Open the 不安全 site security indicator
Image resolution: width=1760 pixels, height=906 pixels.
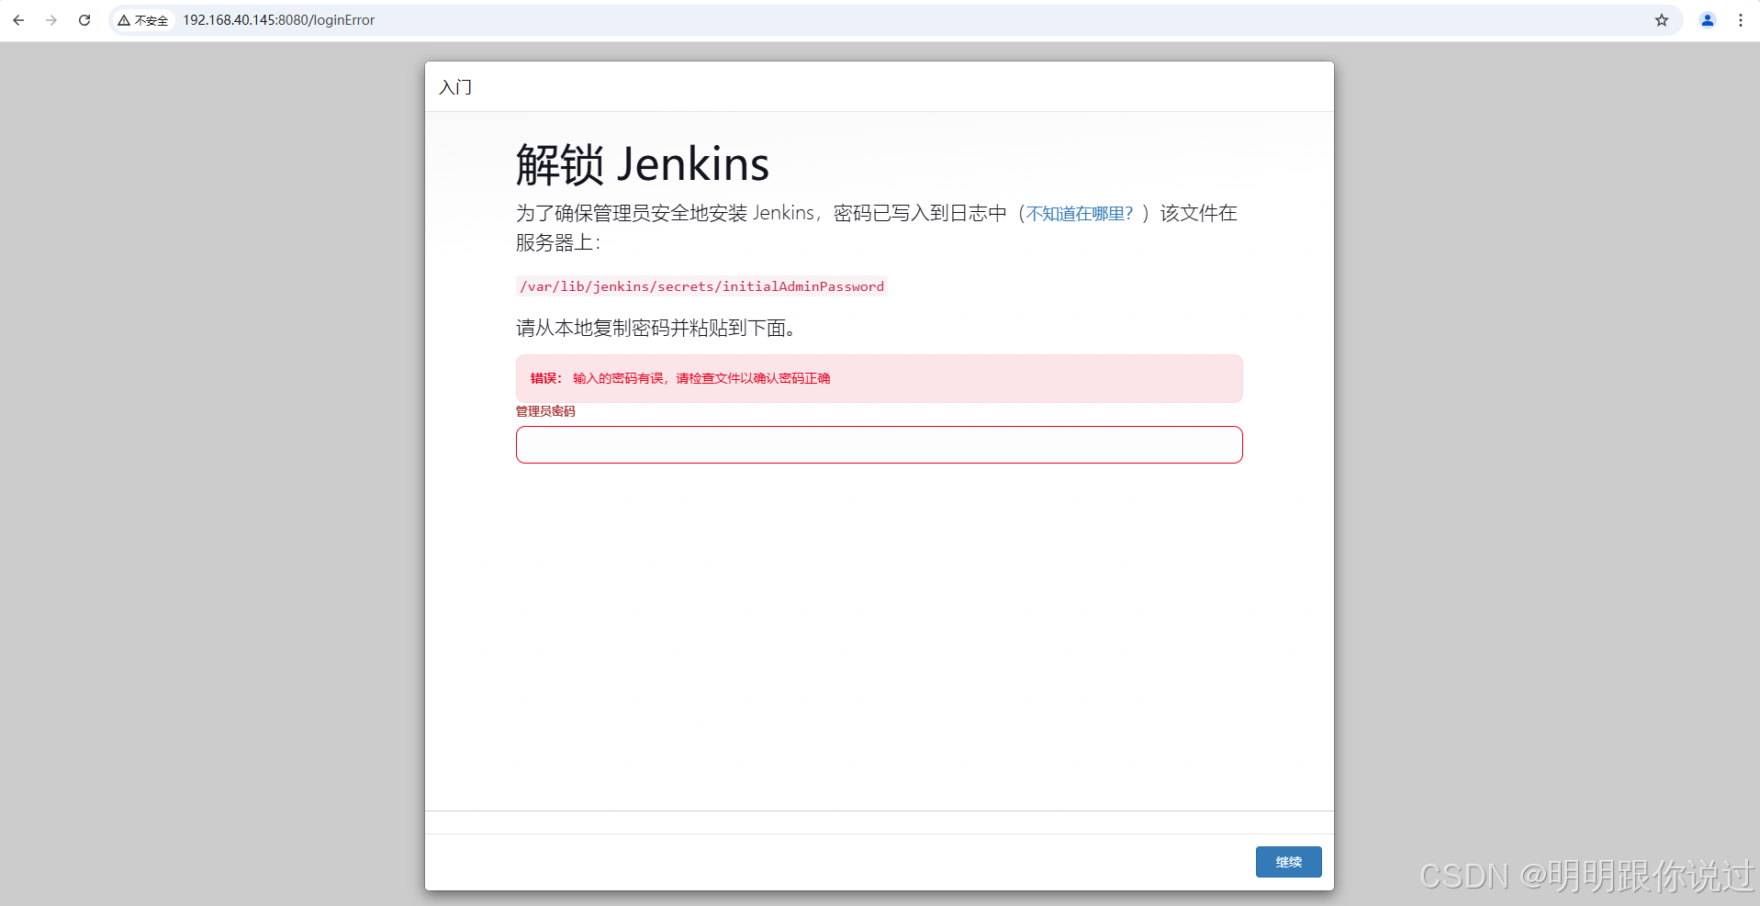point(143,20)
